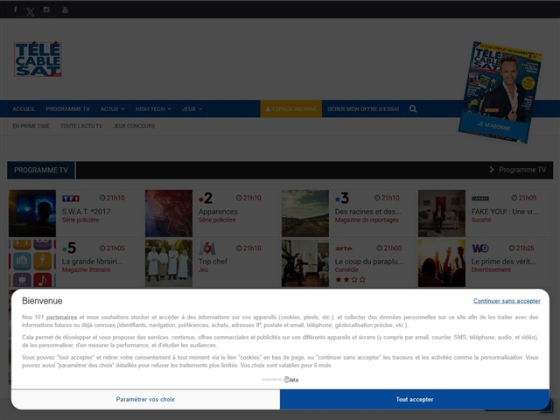Expand the Jeux dropdown menu
560x420 pixels.
click(x=192, y=108)
